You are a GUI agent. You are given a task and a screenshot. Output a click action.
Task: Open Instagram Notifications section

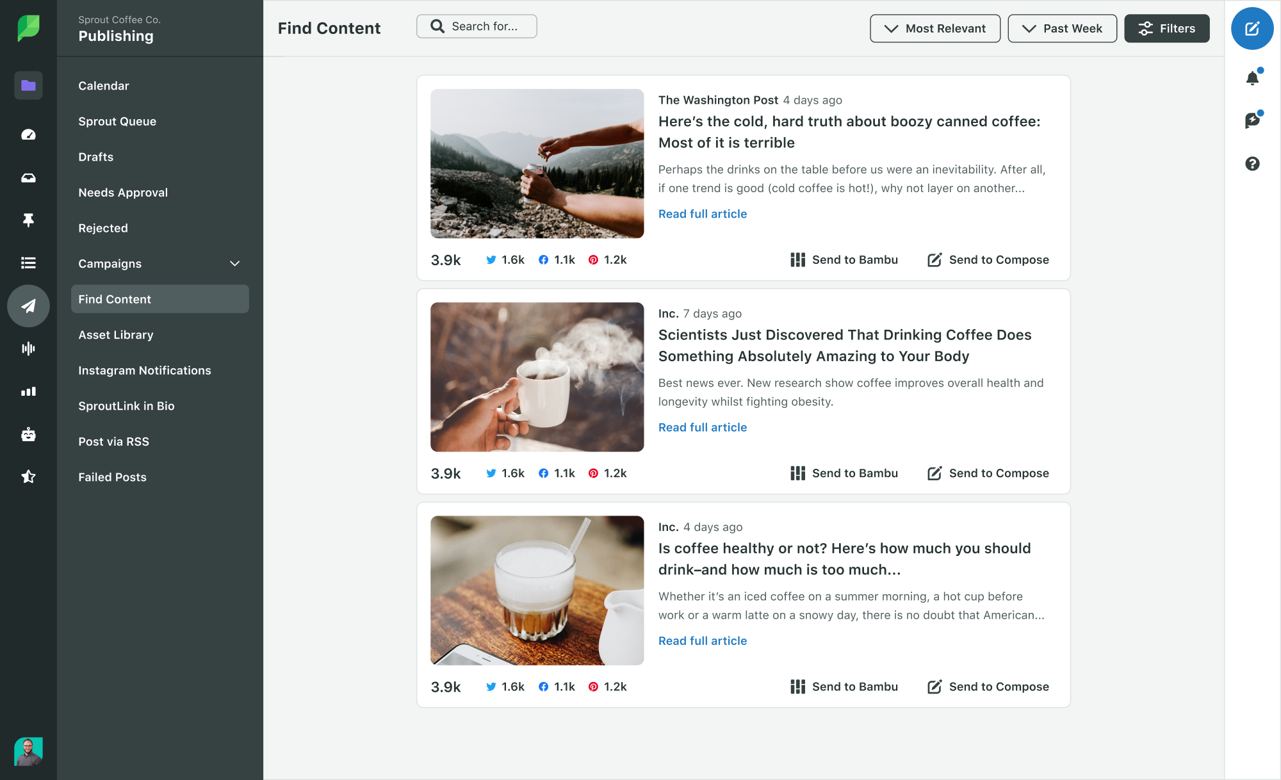[145, 370]
